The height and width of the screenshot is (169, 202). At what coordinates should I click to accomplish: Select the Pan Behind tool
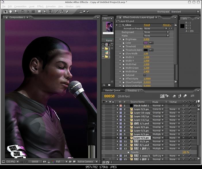[33, 12]
